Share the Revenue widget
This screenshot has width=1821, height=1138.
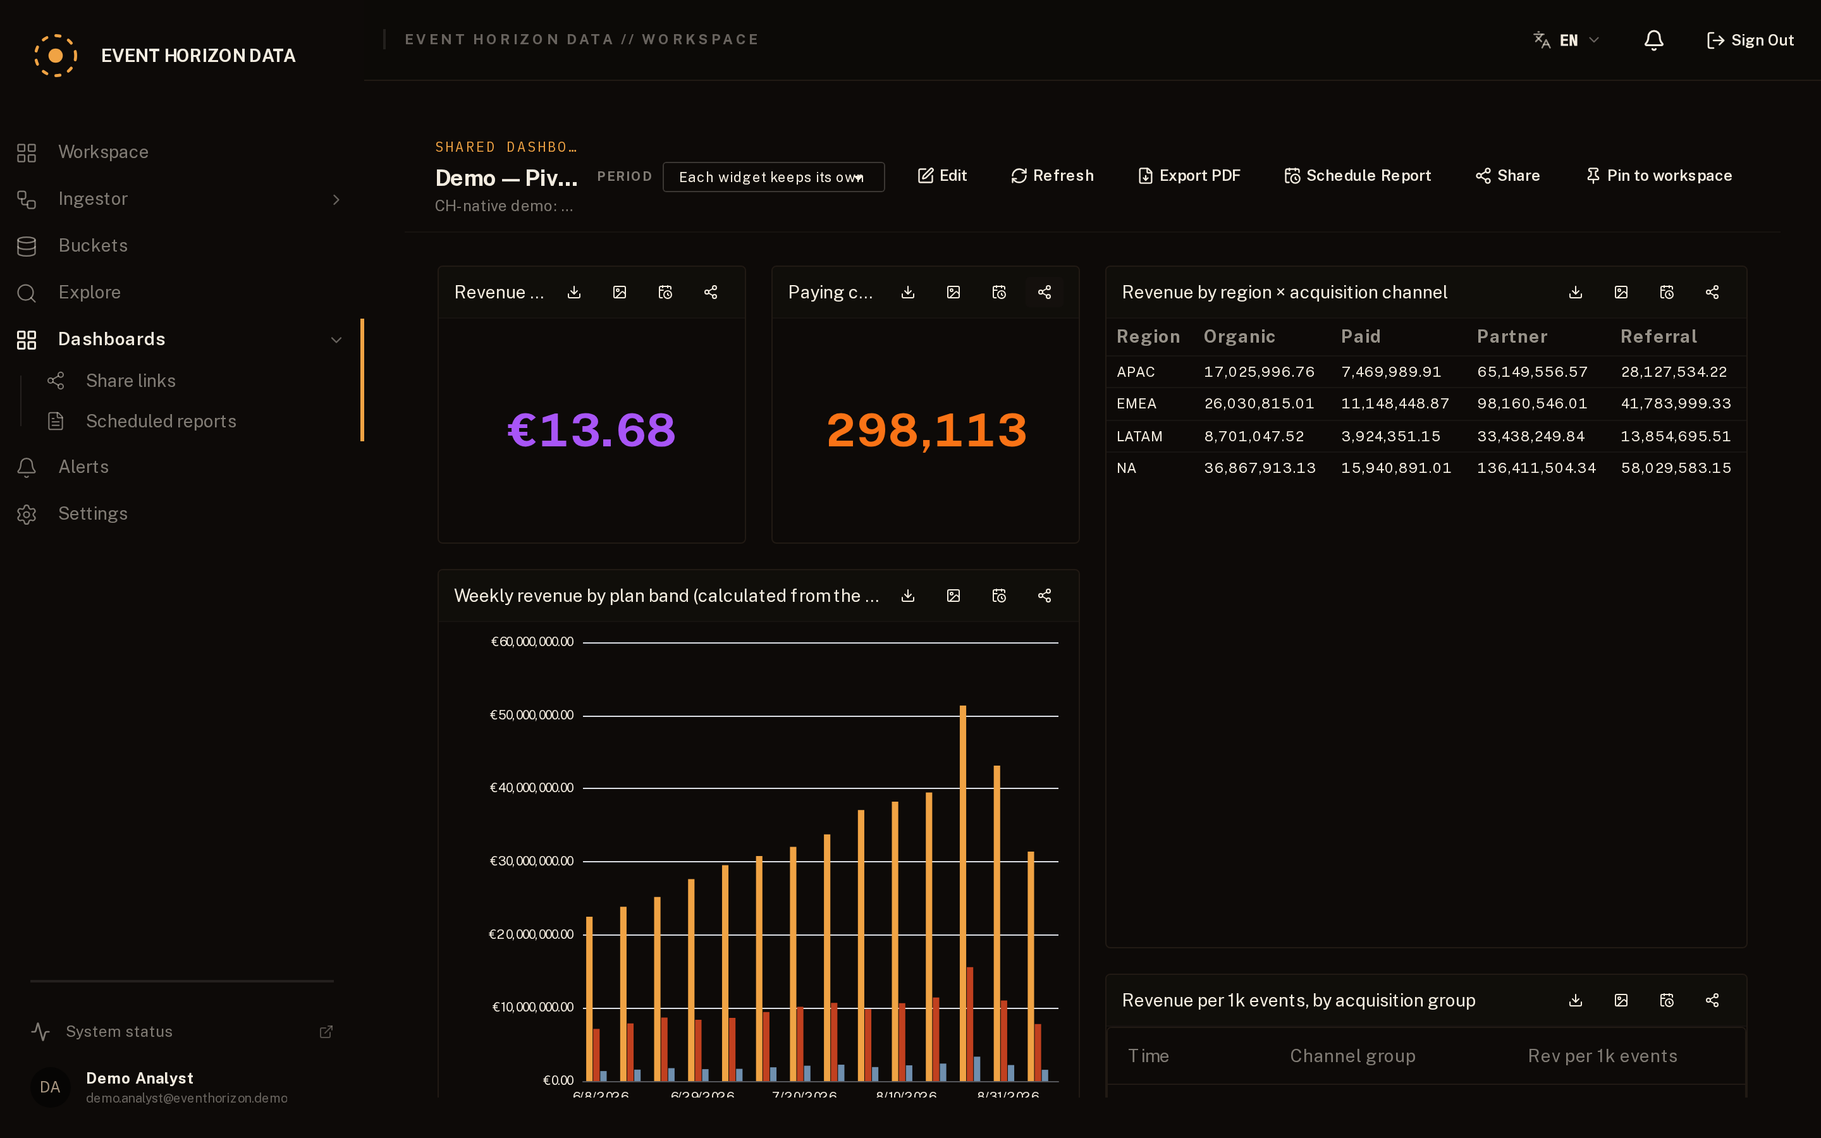coord(710,292)
